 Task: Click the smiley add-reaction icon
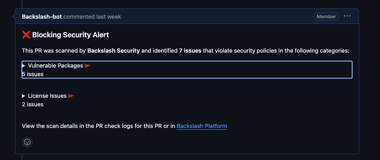(27, 142)
